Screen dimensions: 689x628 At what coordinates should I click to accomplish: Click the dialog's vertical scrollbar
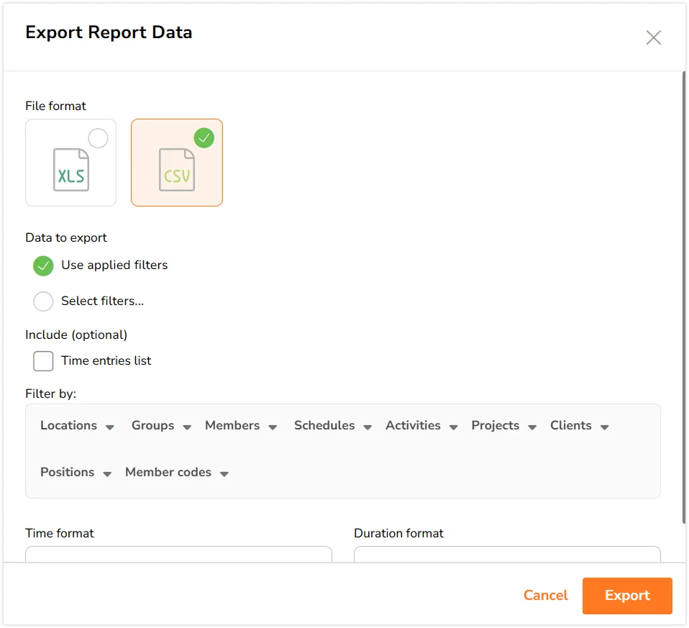click(684, 298)
